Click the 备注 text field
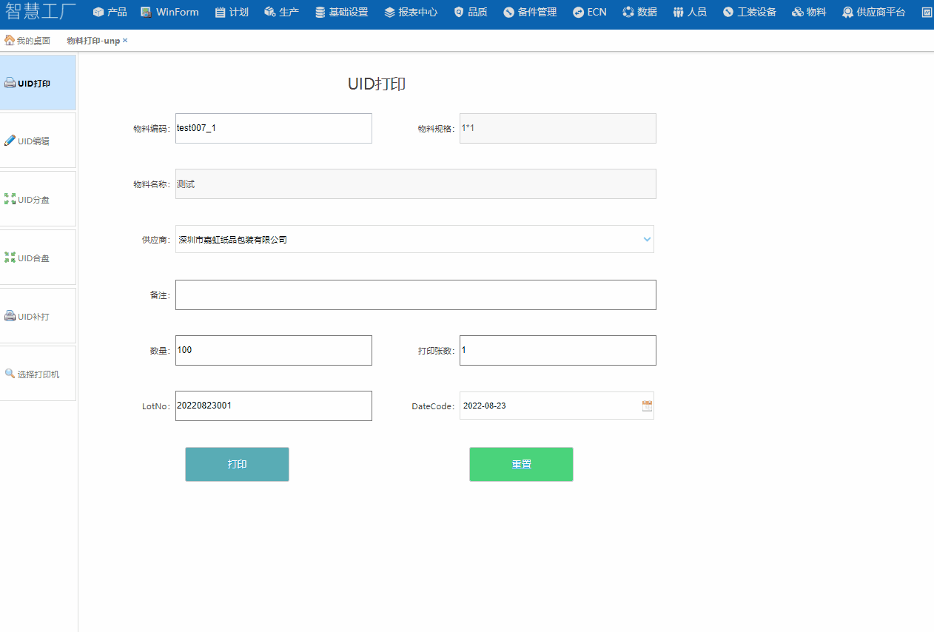This screenshot has width=934, height=632. (415, 295)
